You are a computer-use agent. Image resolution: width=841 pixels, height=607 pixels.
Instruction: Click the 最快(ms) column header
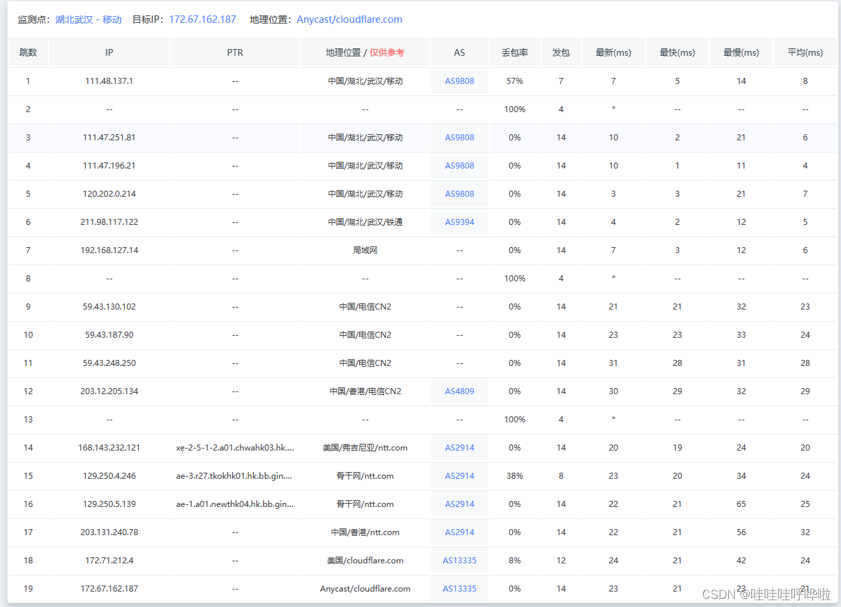click(677, 52)
